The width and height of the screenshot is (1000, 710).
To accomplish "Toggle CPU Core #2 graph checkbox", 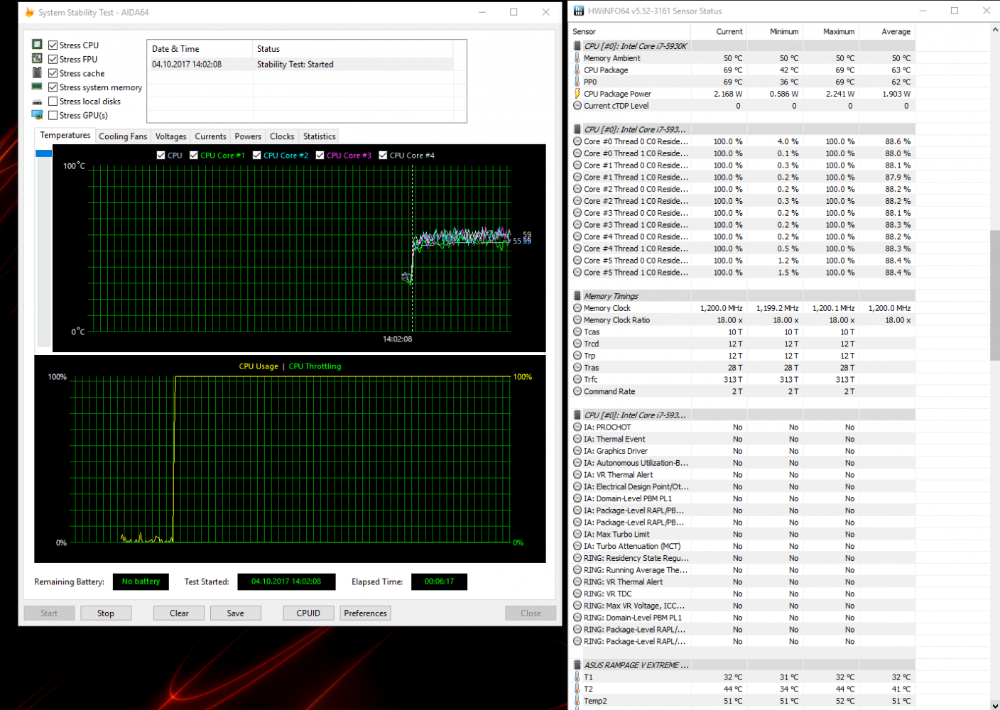I will pos(256,155).
